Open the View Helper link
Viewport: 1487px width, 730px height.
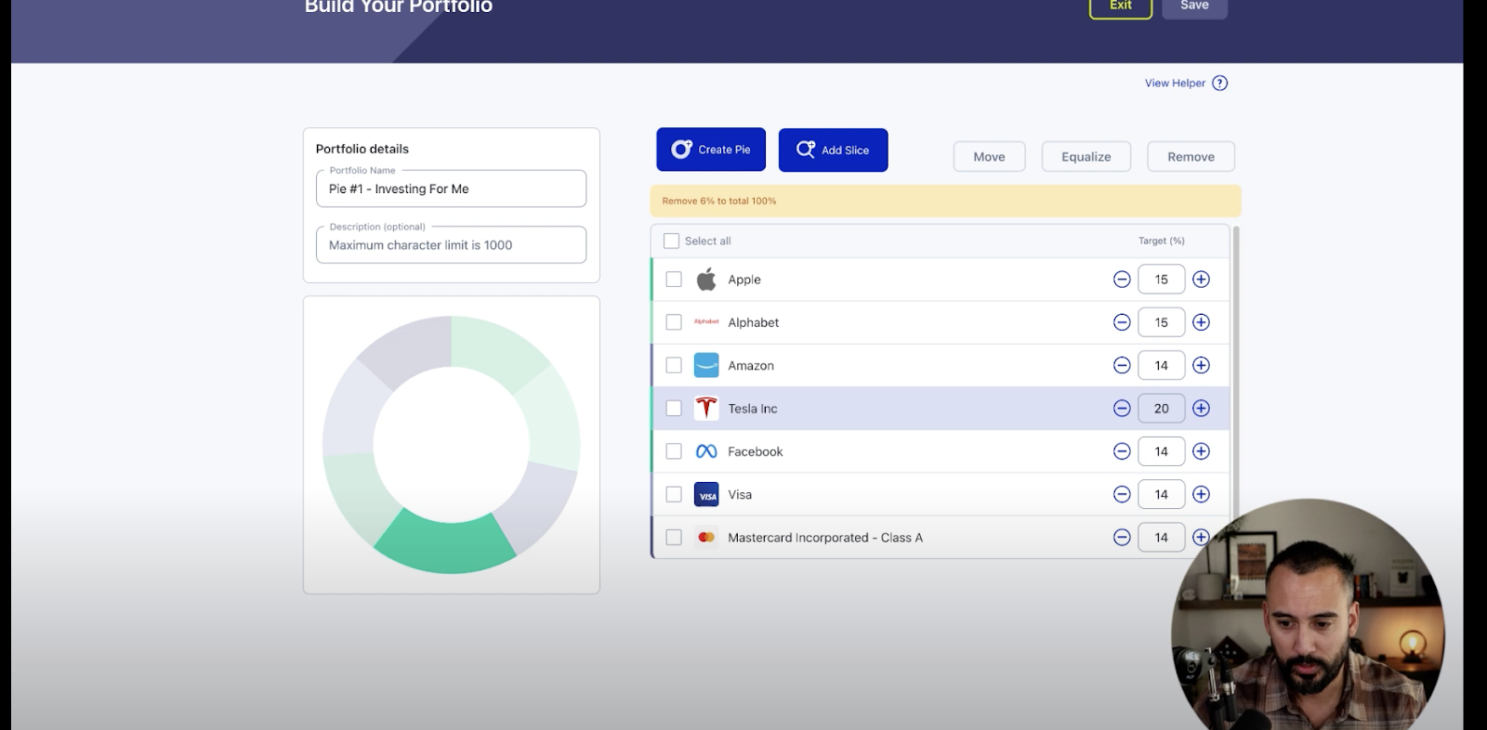pos(1175,83)
